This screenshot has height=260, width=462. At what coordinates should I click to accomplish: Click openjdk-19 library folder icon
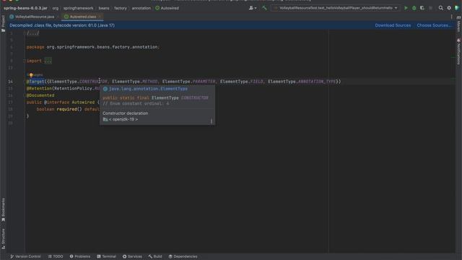click(105, 119)
